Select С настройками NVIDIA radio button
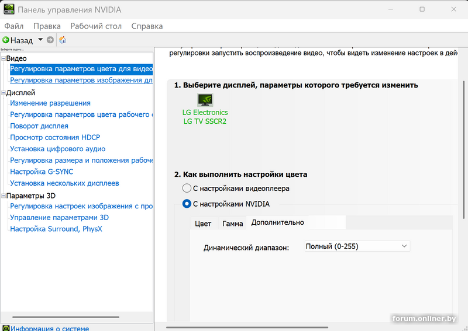Screen dimensions: 468x331 click(x=187, y=204)
